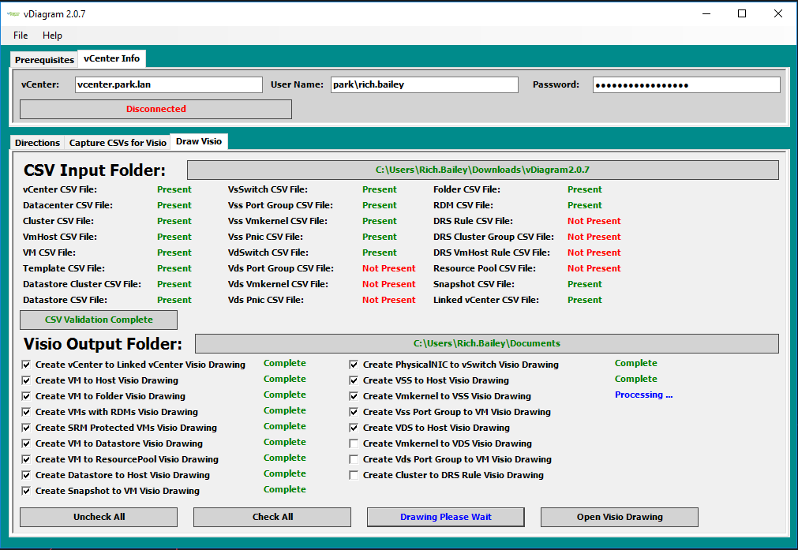
Task: Click the Uncheck All button
Action: click(99, 517)
